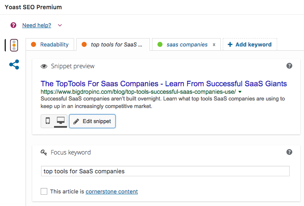
Task: Click into the Focus keyword input field
Action: coord(165,171)
